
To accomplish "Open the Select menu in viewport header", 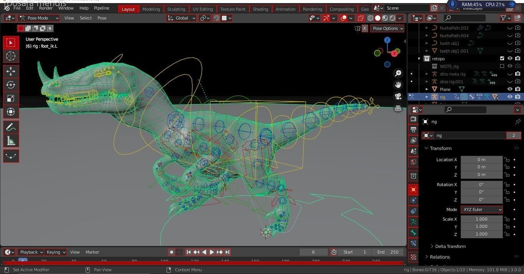I will click(x=86, y=18).
